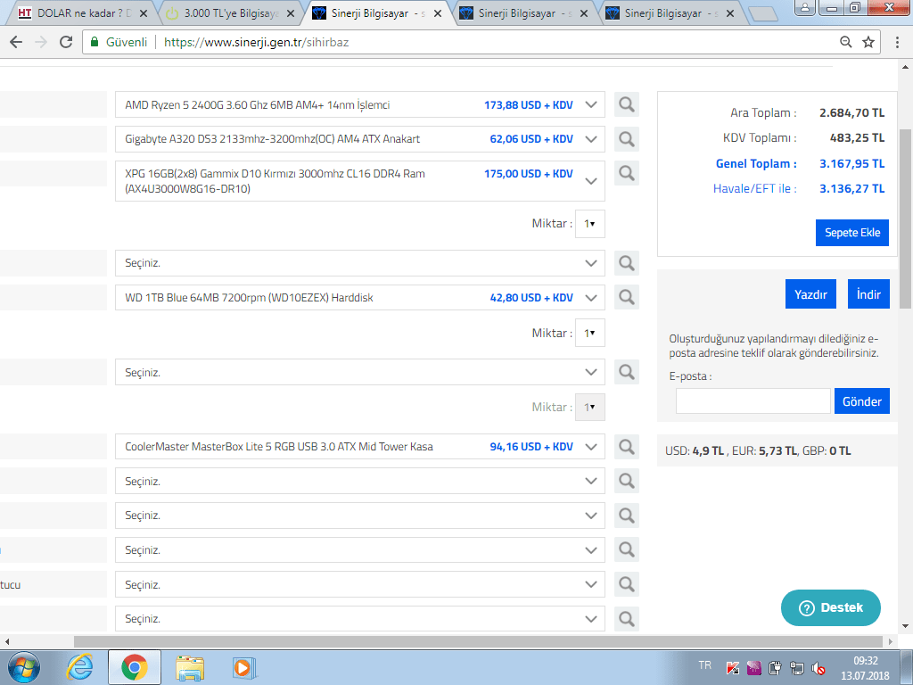Click magnifier on Seçiniz row directly below CoolerMaster
This screenshot has height=685, width=913.
tap(627, 481)
